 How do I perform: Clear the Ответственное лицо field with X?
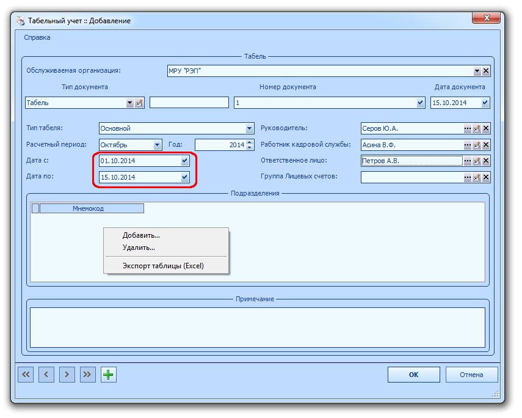(x=486, y=161)
